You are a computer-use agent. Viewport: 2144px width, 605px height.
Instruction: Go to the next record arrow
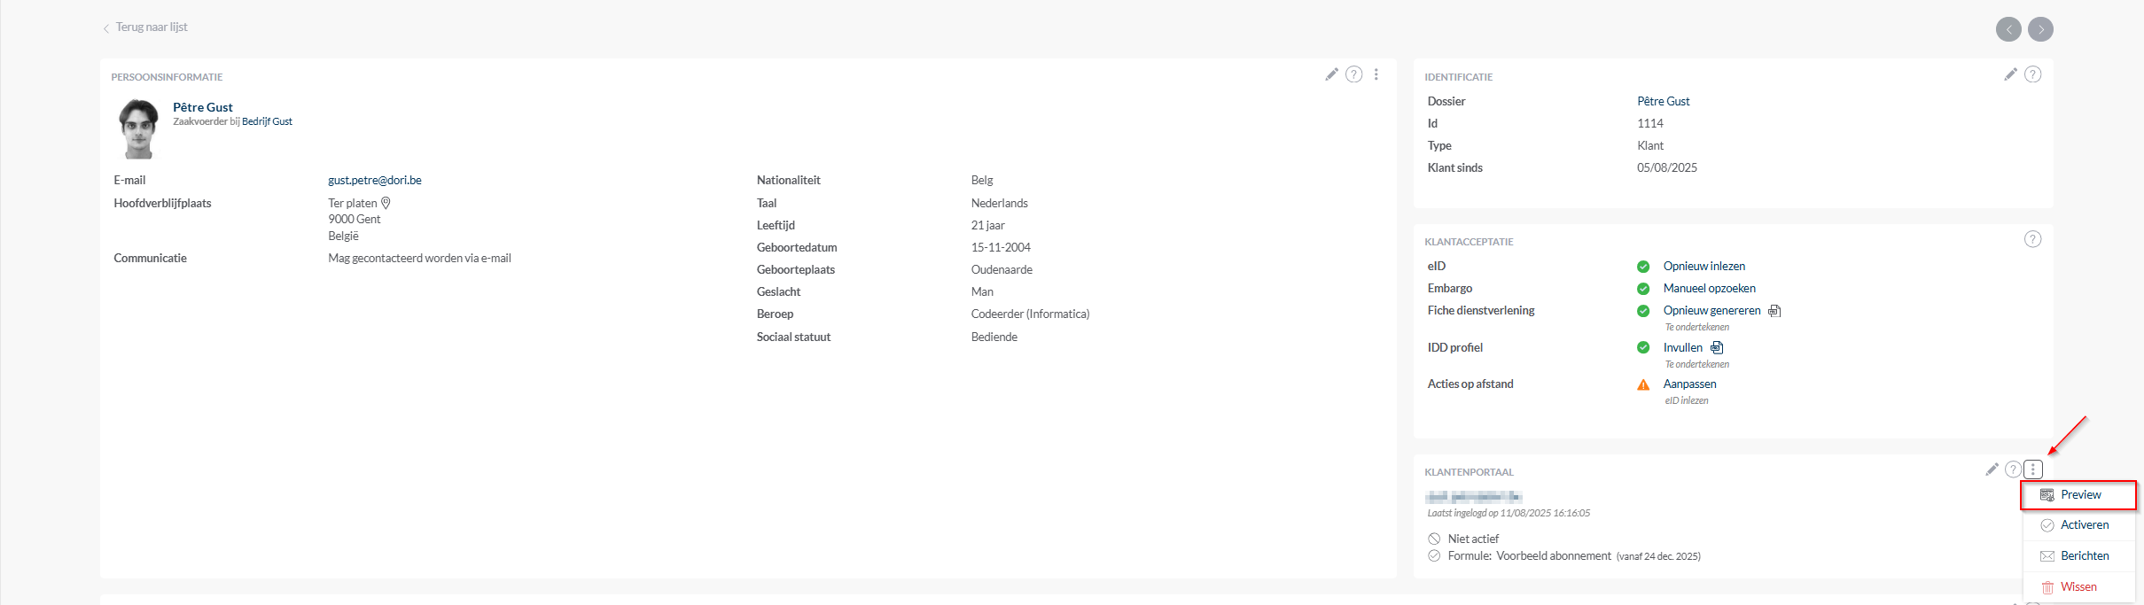coord(2040,29)
